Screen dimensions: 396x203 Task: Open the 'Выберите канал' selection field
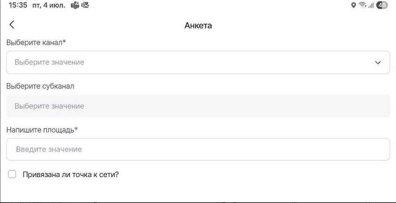pyautogui.click(x=187, y=62)
